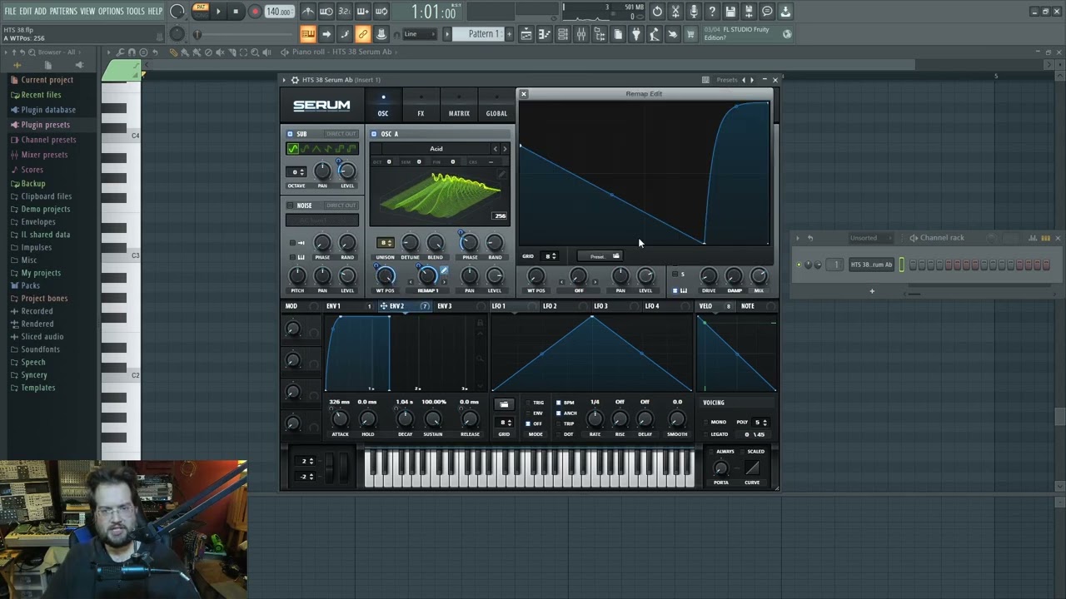Screen dimensions: 1066x599
Task: Click the lock icon in the envelope display
Action: tap(480, 324)
